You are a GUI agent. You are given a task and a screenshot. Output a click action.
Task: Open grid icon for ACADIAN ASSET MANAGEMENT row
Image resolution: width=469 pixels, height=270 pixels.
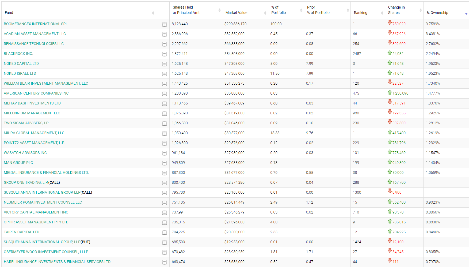[x=165, y=34]
